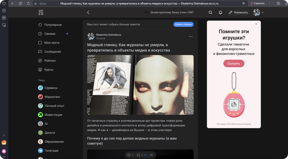Click the magazine spread article image
The height and width of the screenshot is (159, 288).
click(140, 85)
